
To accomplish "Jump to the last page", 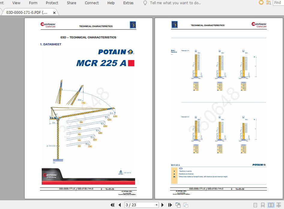I will (x=170, y=205).
